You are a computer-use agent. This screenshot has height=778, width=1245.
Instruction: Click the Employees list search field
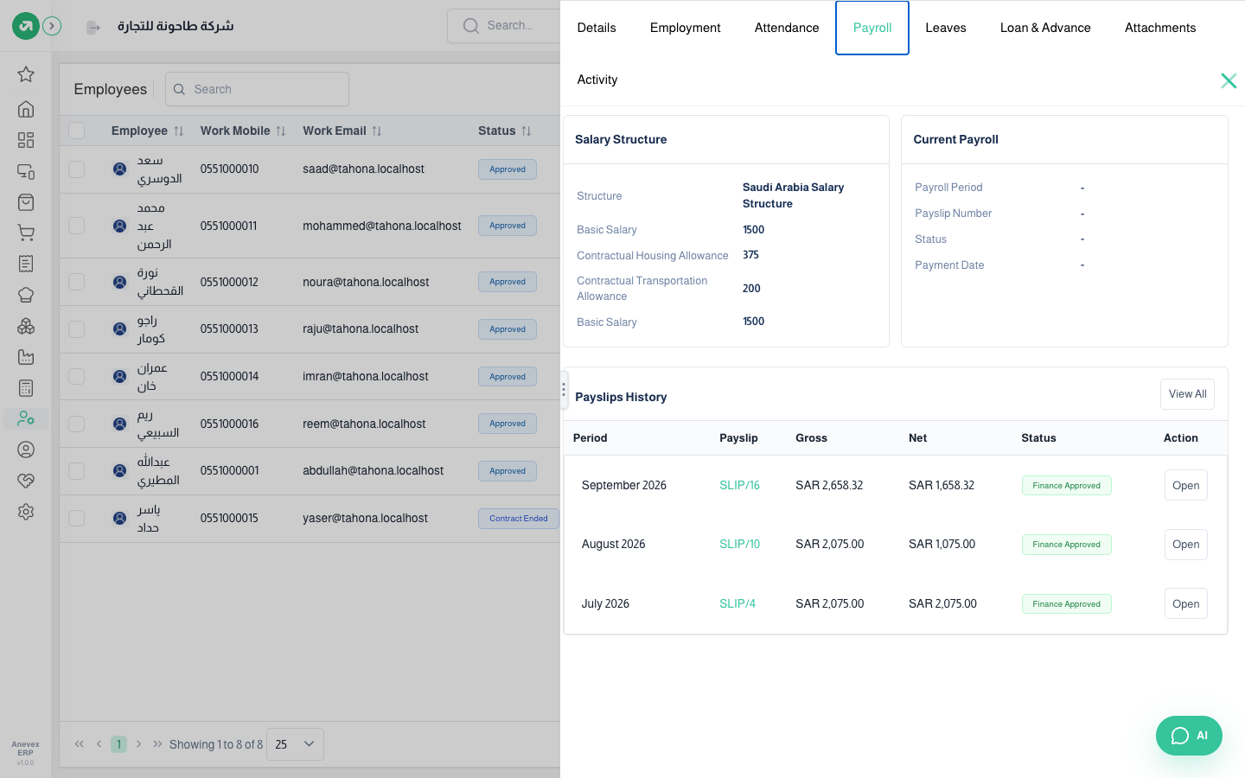257,89
